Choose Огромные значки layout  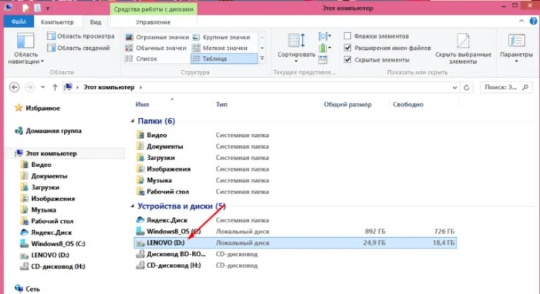click(x=157, y=37)
